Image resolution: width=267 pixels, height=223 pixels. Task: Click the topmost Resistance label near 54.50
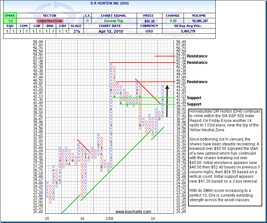[197, 56]
